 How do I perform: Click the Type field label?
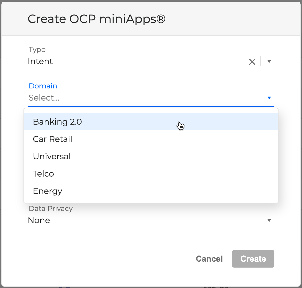click(37, 50)
